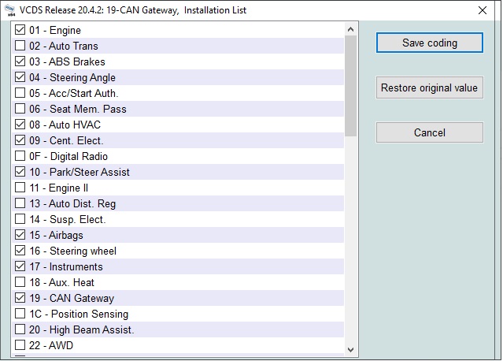Close the VCDS window

click(483, 10)
